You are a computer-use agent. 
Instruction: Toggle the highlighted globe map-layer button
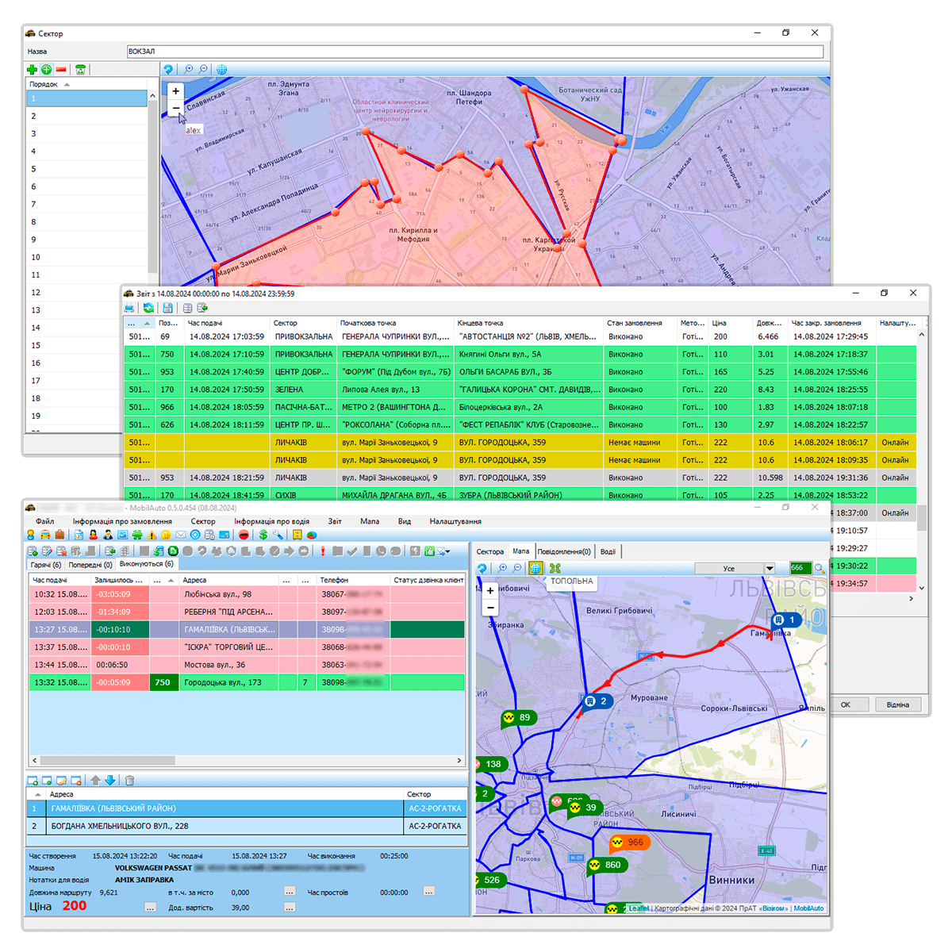tap(535, 568)
